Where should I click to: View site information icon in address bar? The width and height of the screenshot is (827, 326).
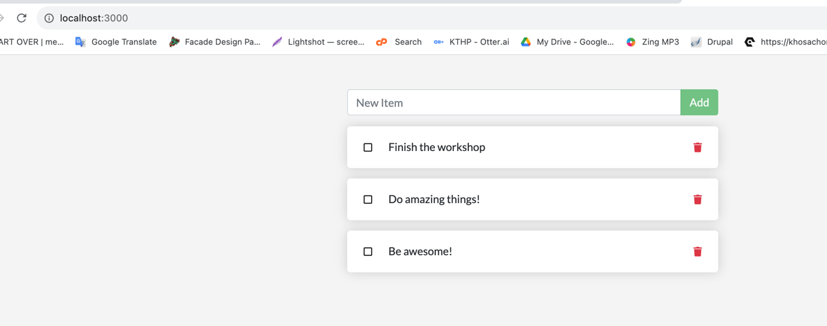(x=49, y=19)
